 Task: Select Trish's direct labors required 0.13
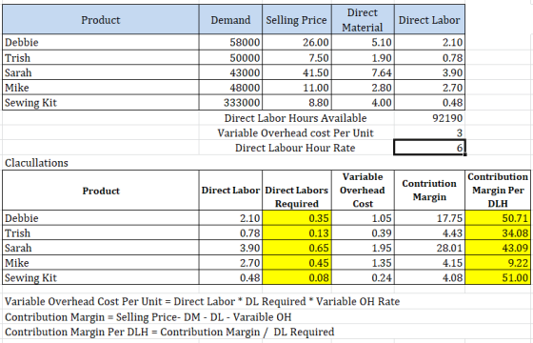[x=297, y=232]
